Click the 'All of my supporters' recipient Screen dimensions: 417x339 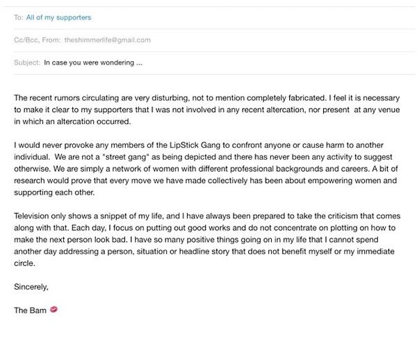59,17
